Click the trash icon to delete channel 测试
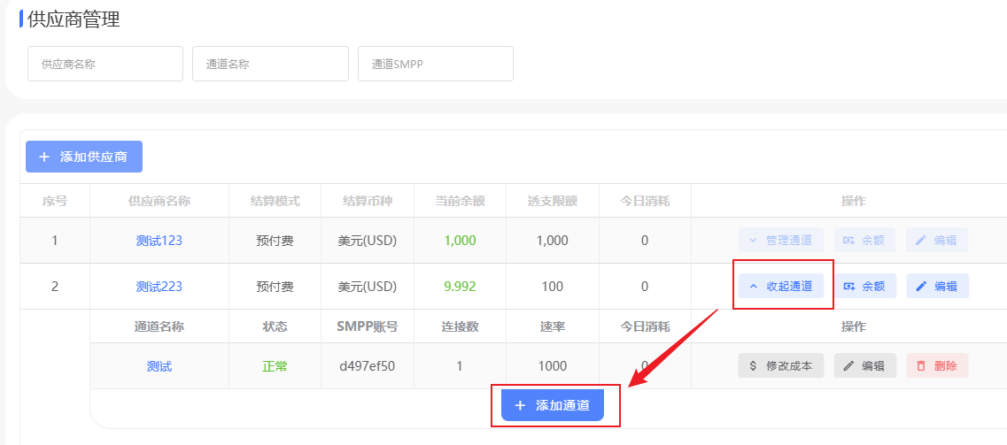The height and width of the screenshot is (445, 1007). click(921, 365)
